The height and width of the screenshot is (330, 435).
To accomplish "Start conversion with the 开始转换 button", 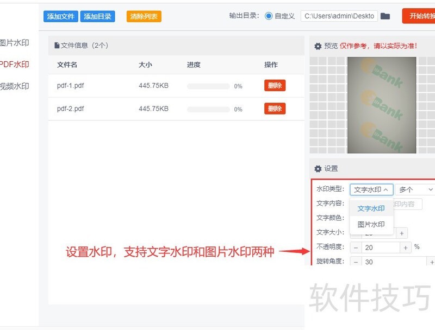I will [421, 16].
